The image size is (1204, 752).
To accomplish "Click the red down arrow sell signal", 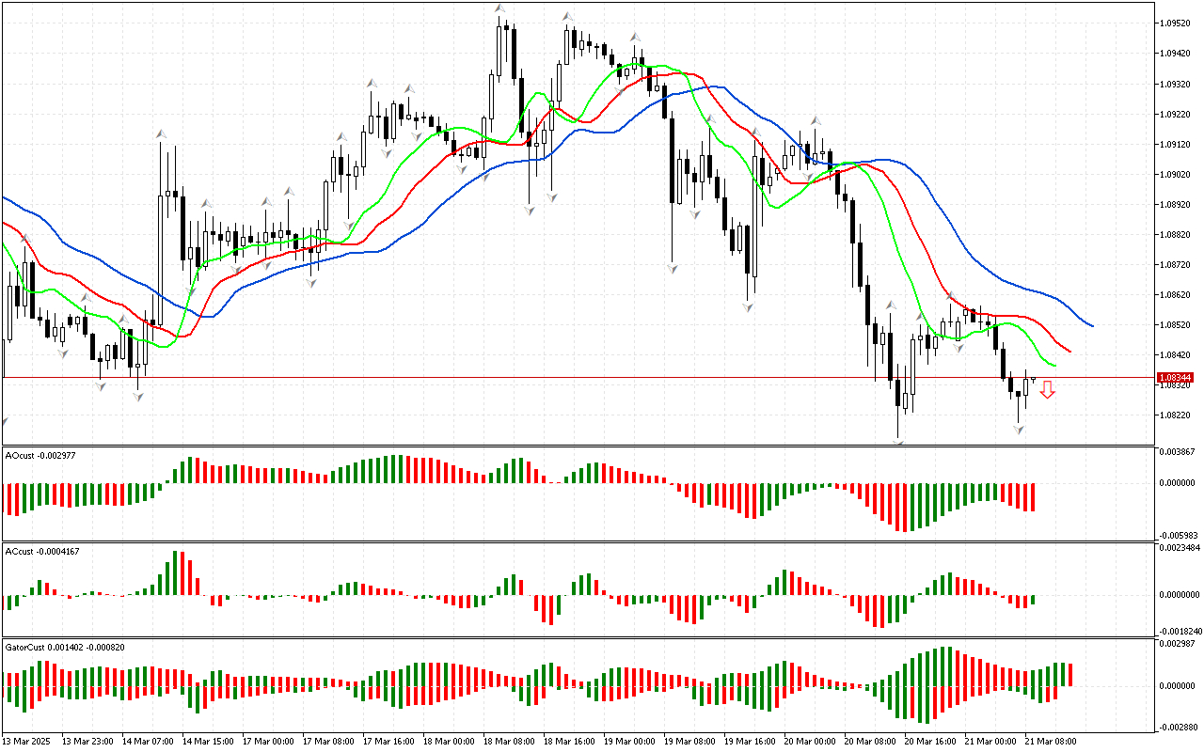I will coord(1047,389).
